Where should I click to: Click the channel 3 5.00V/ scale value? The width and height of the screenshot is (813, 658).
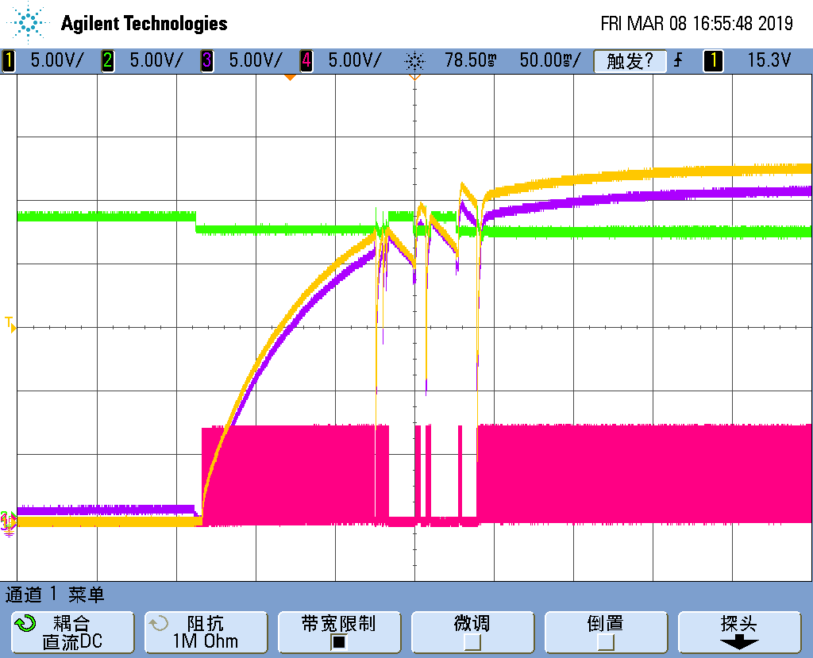click(256, 60)
